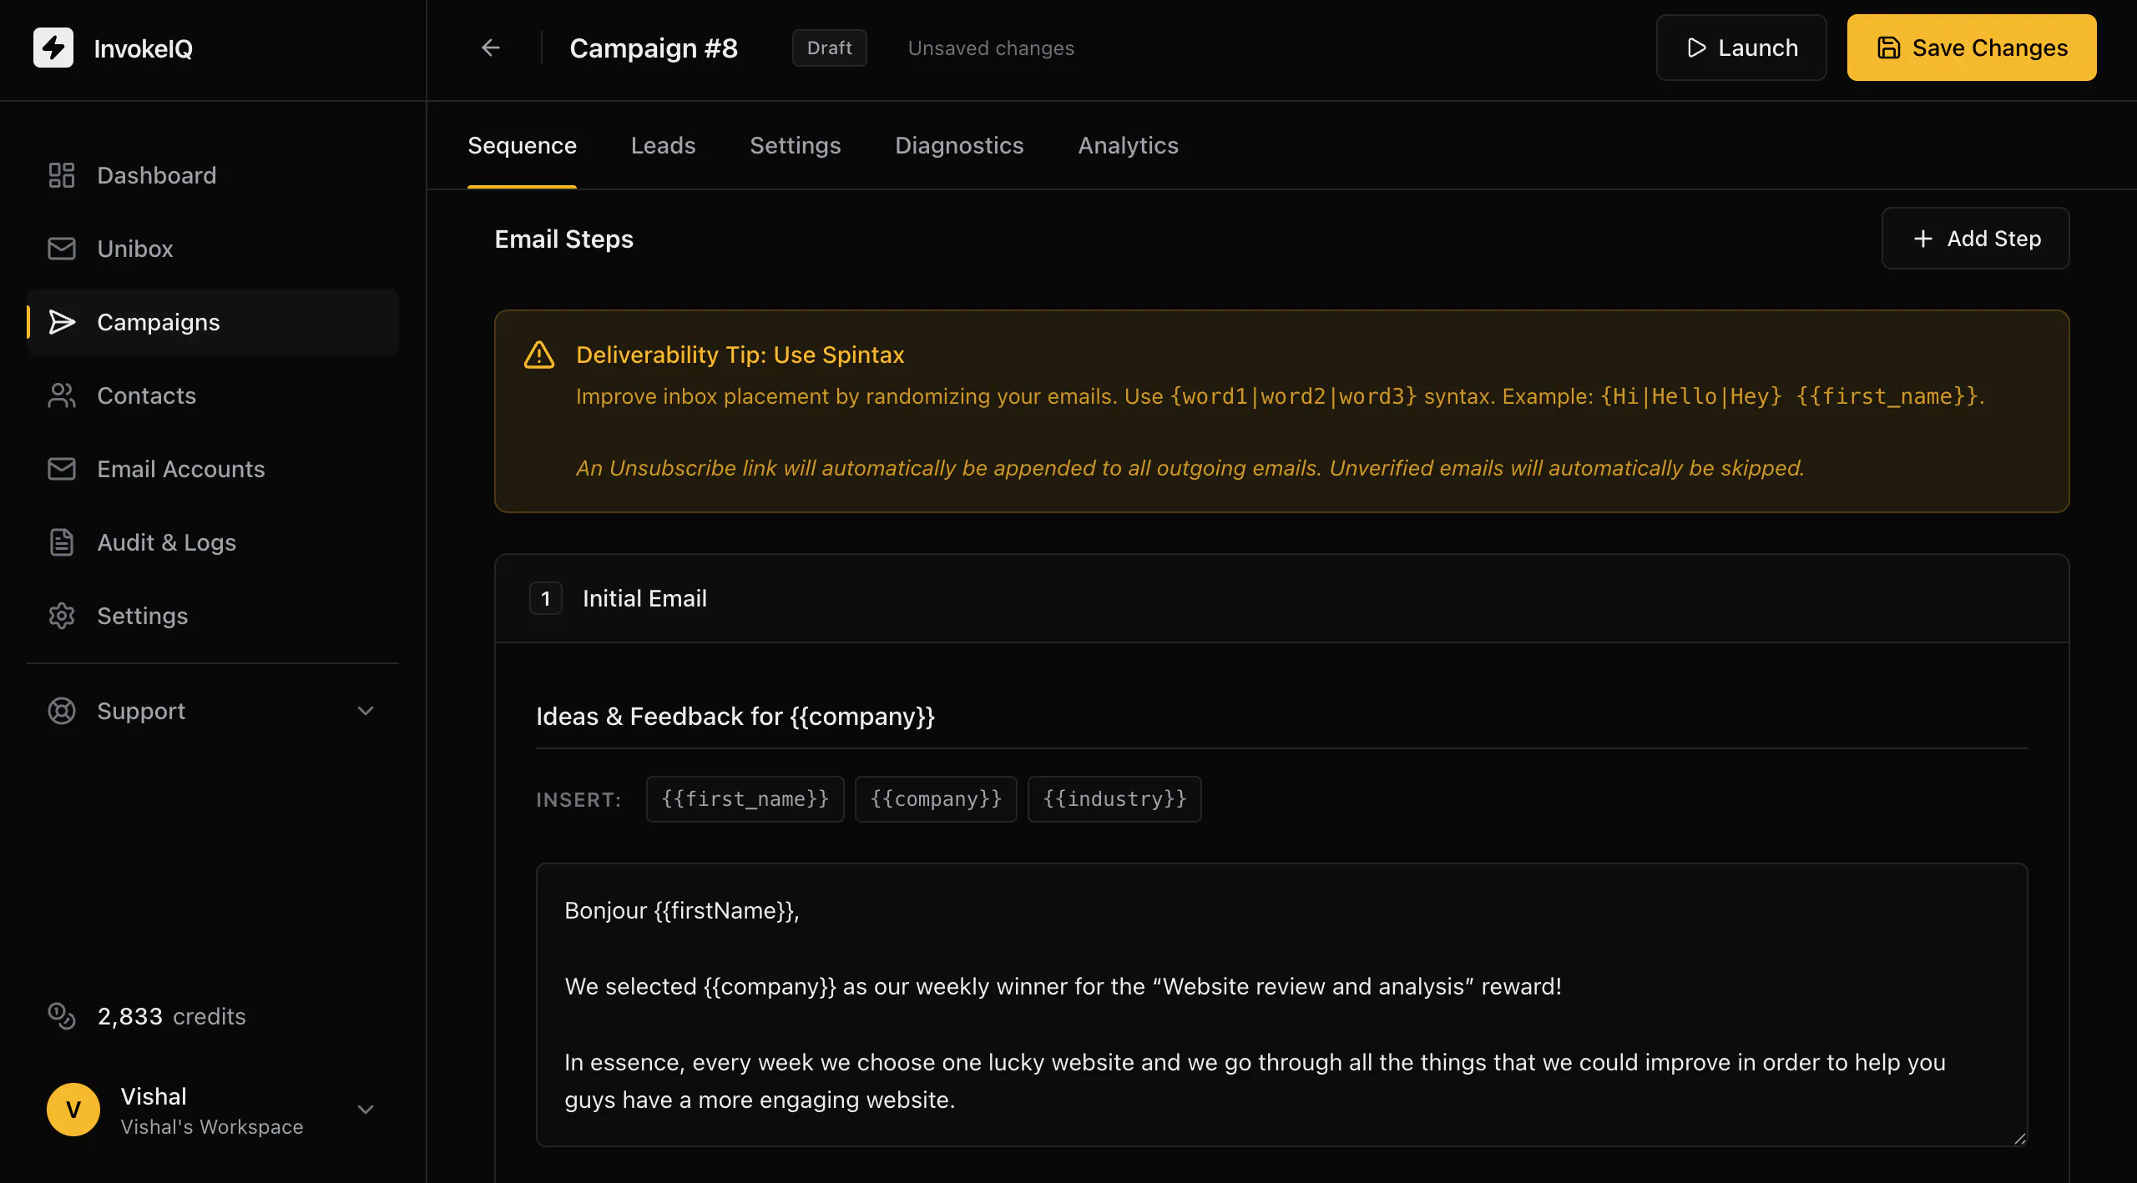
Task: Click the InvokeIQ lightning bolt logo
Action: point(53,48)
